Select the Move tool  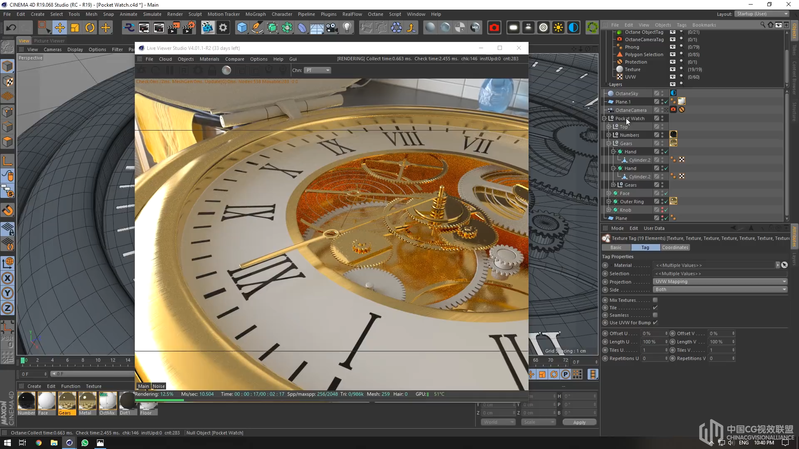60,28
